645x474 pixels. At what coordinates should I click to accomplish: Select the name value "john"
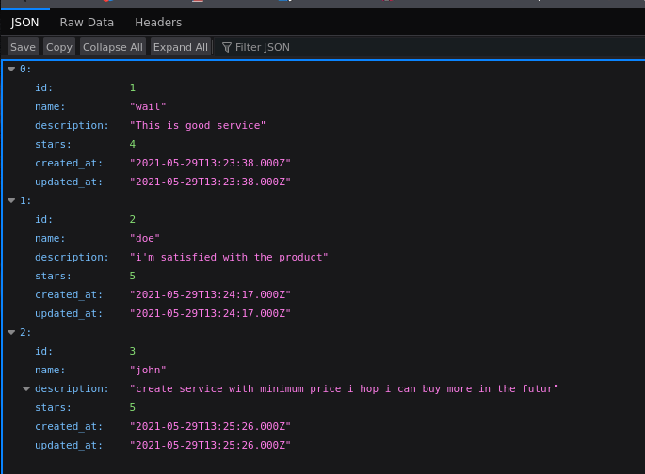(148, 370)
